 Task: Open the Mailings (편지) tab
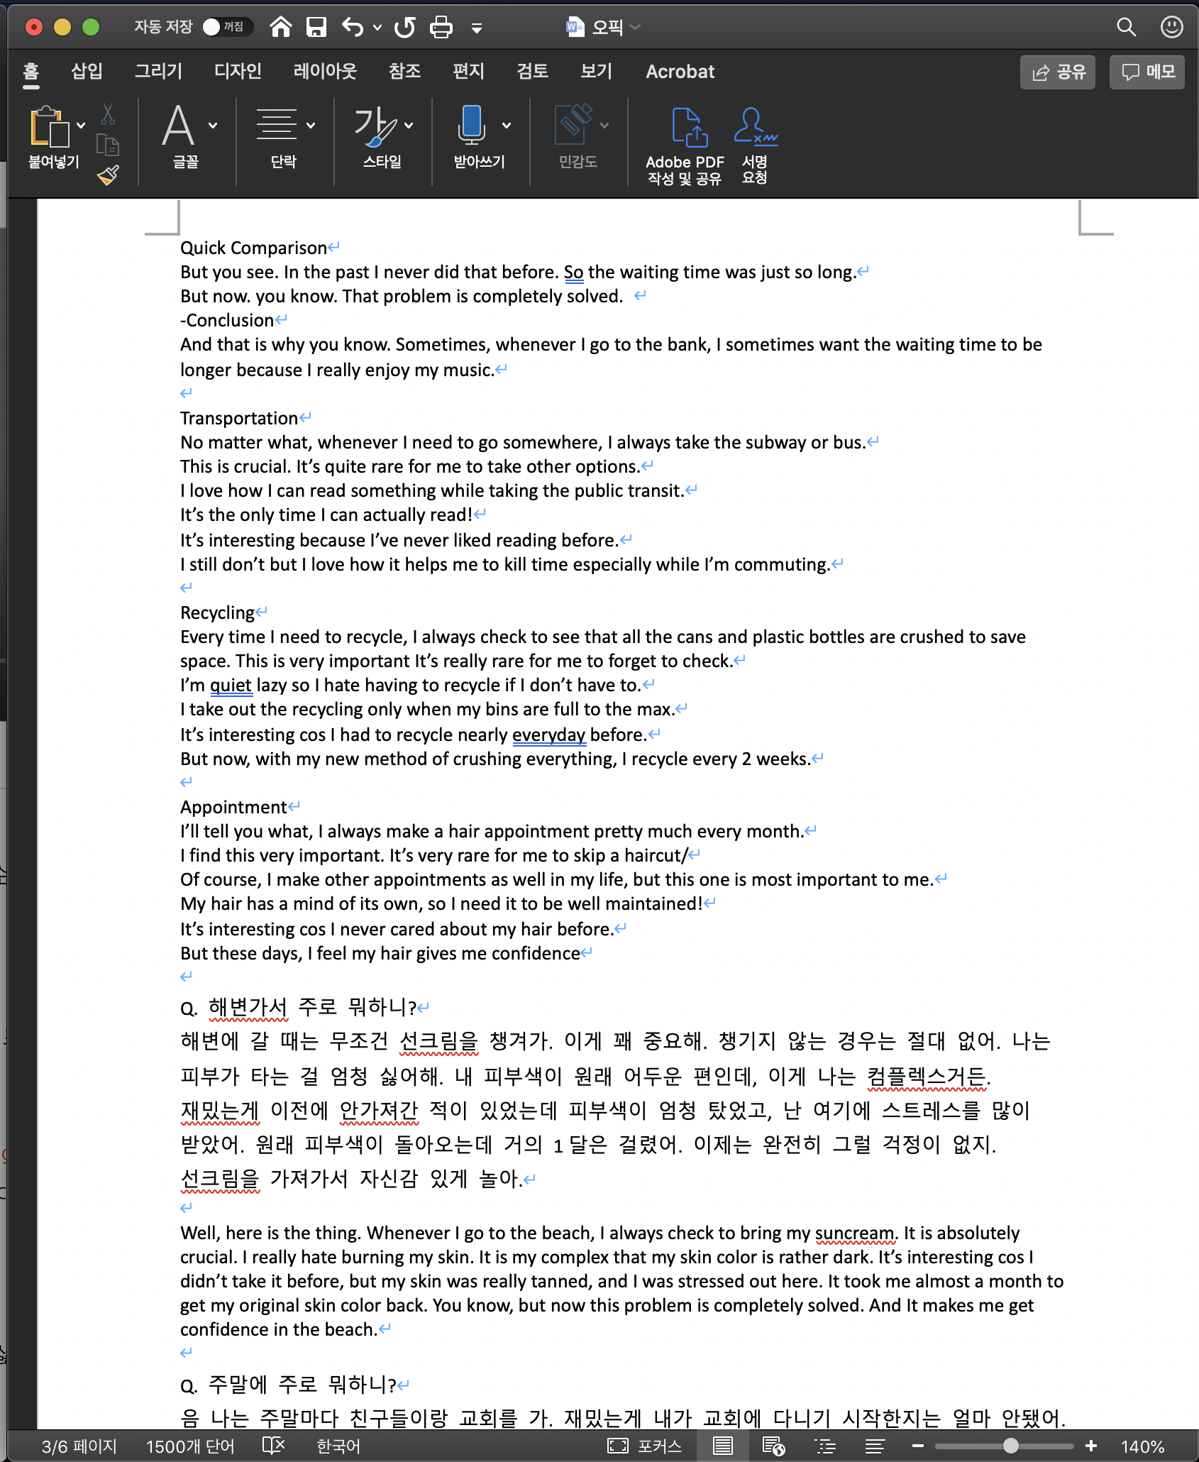tap(468, 71)
